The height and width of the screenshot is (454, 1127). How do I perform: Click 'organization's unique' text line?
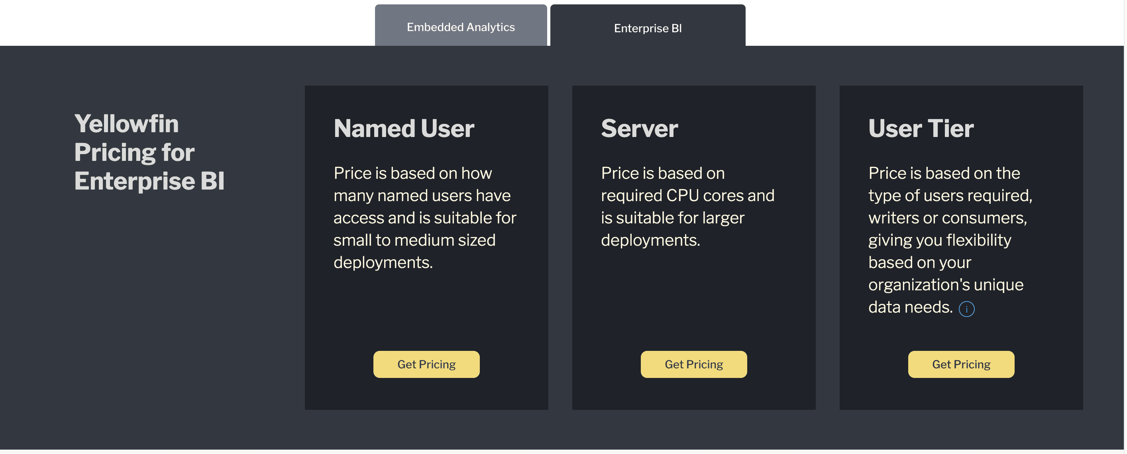[945, 285]
